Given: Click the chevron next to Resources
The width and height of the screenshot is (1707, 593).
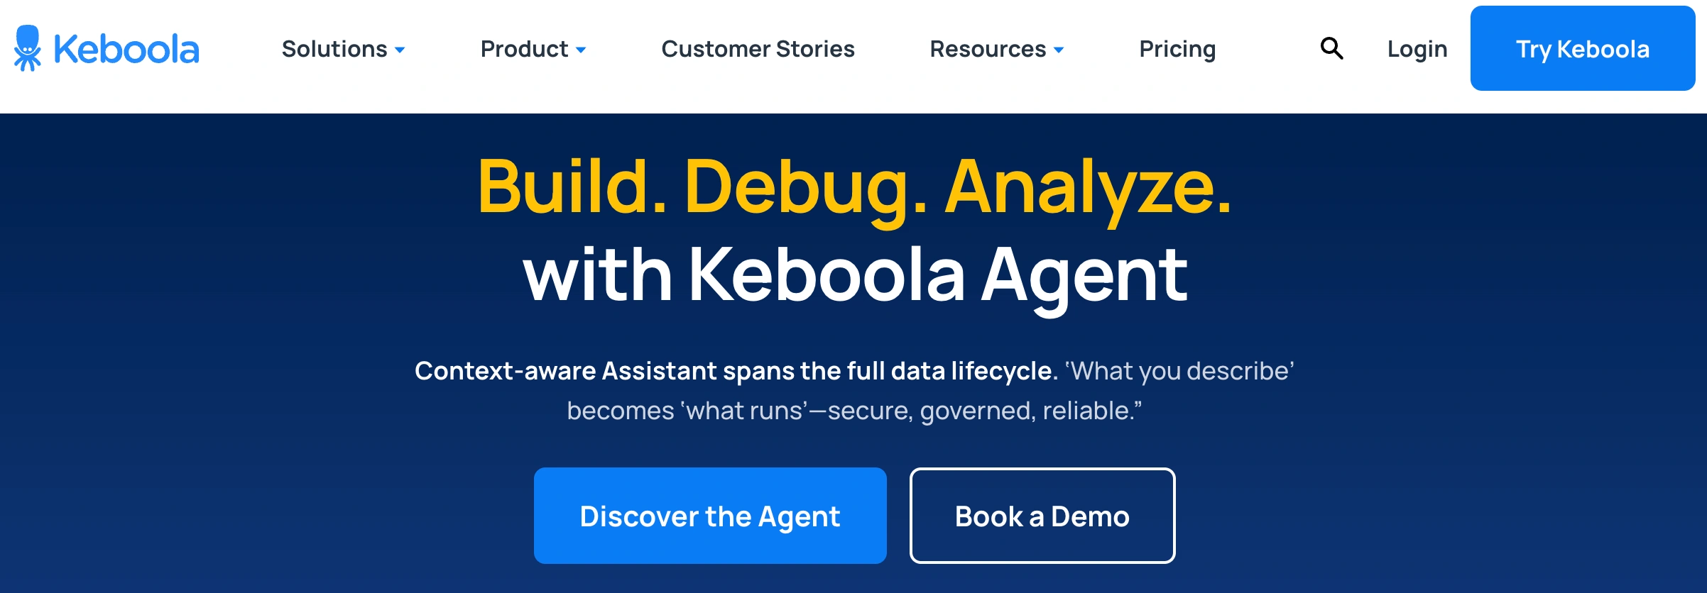Looking at the screenshot, I should tap(1058, 51).
